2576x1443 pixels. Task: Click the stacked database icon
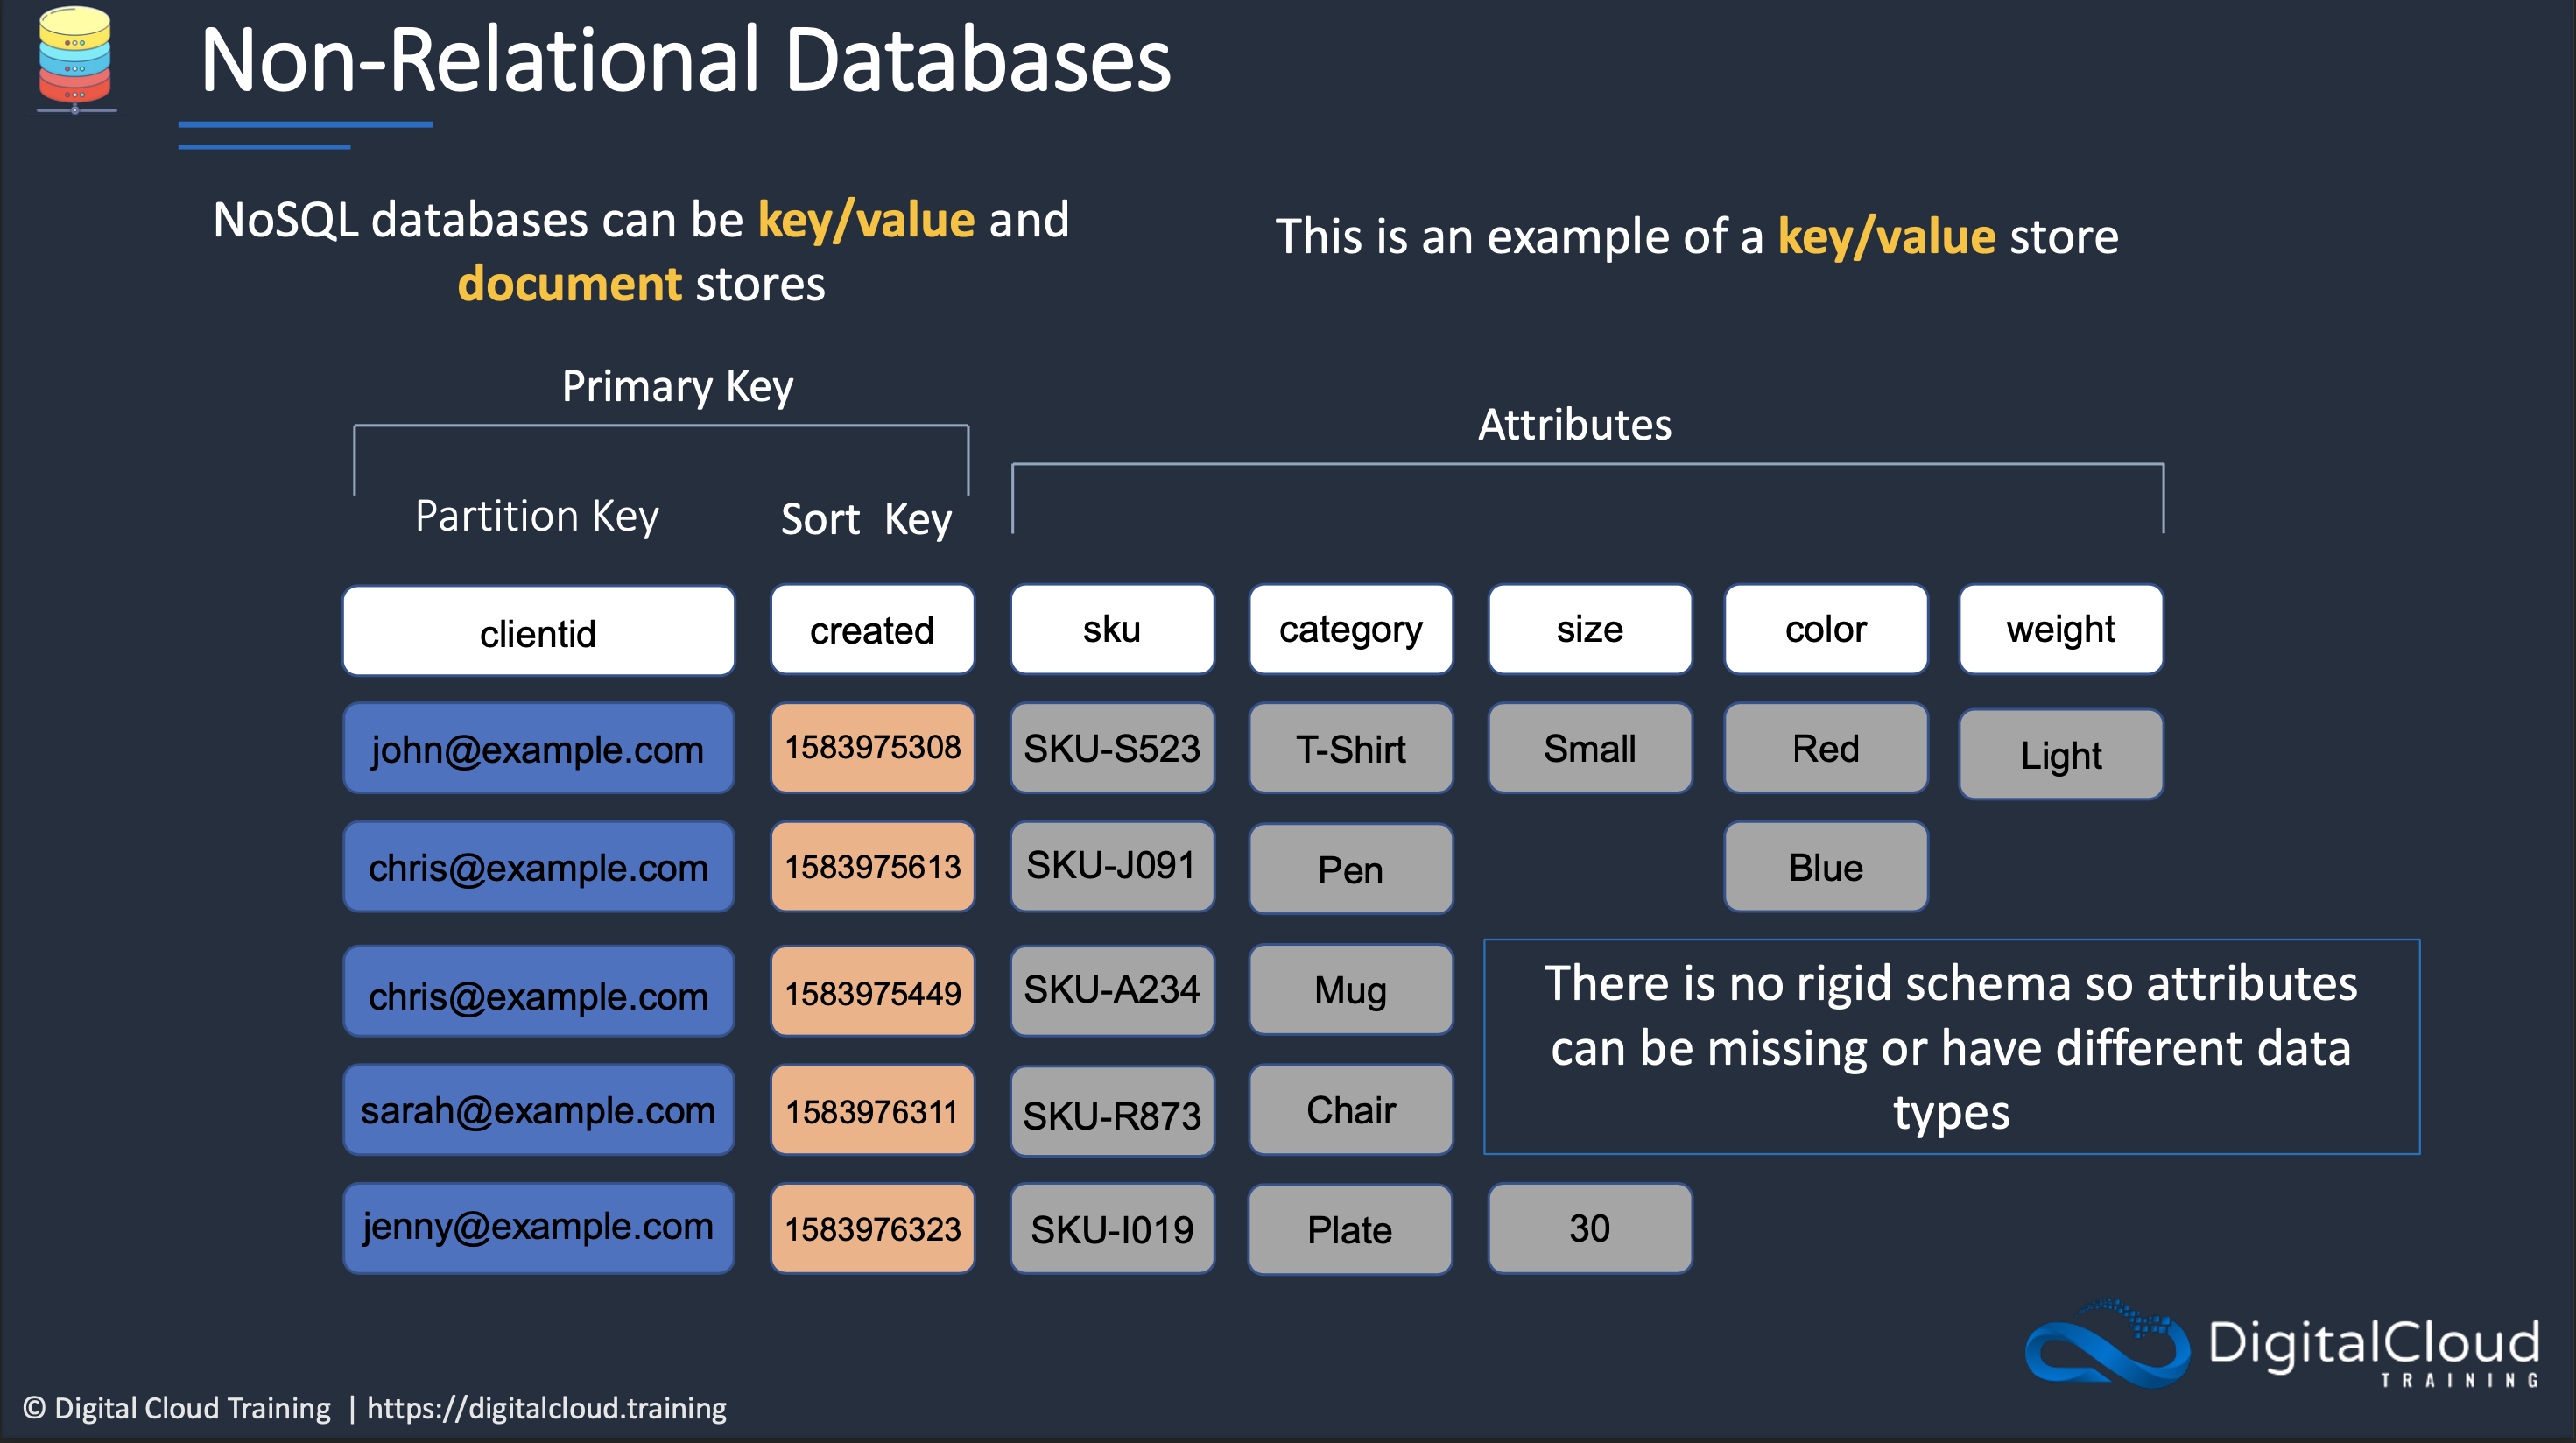(75, 58)
